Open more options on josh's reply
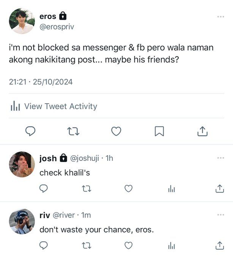Screen dimensions: 233x258 [220, 158]
